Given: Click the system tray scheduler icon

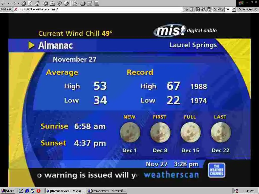Looking at the screenshot, I should pyautogui.click(x=236, y=191).
